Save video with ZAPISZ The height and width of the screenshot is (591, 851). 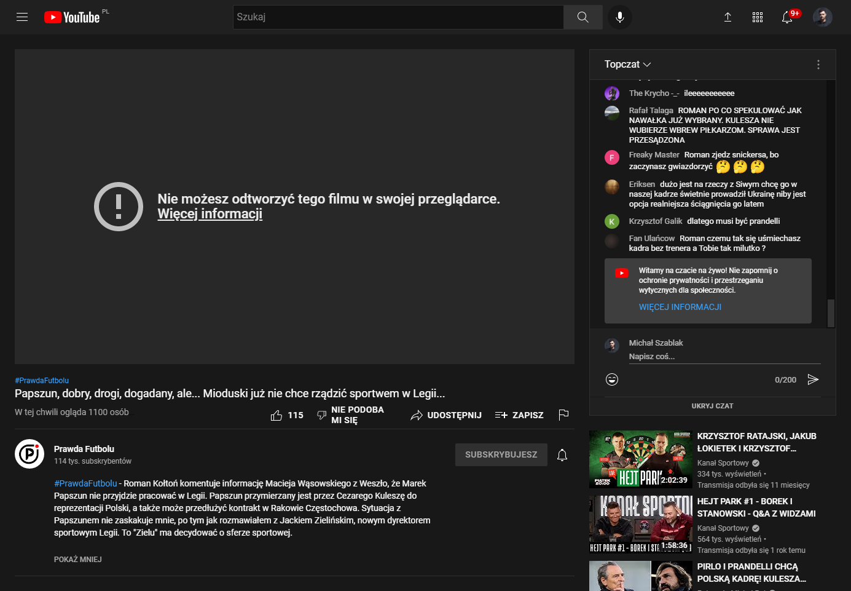coord(519,415)
